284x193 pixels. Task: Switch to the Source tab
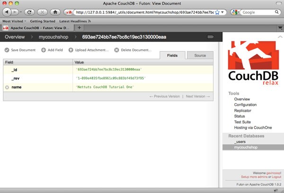[x=200, y=55]
